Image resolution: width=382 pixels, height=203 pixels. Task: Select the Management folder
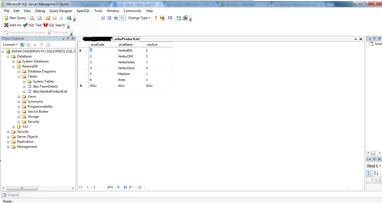coord(27,147)
